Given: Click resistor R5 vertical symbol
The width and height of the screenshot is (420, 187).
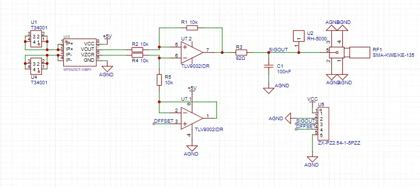Looking at the screenshot, I should [159, 80].
